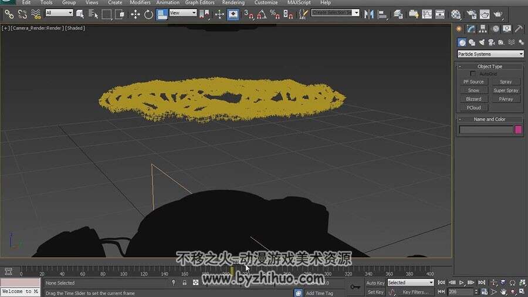Switch to the Hierarchy command panel tab
Image resolution: width=528 pixels, height=297 pixels.
tap(483, 29)
